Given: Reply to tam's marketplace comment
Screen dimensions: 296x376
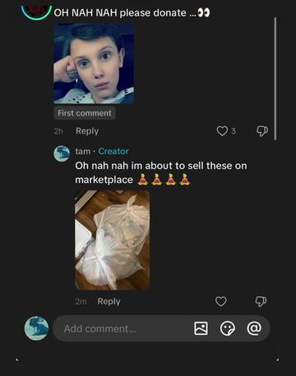Looking at the screenshot, I should pos(109,302).
